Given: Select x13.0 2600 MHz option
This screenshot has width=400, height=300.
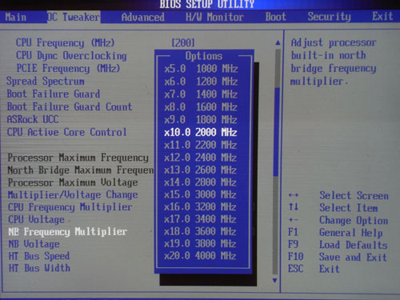Looking at the screenshot, I should (201, 170).
